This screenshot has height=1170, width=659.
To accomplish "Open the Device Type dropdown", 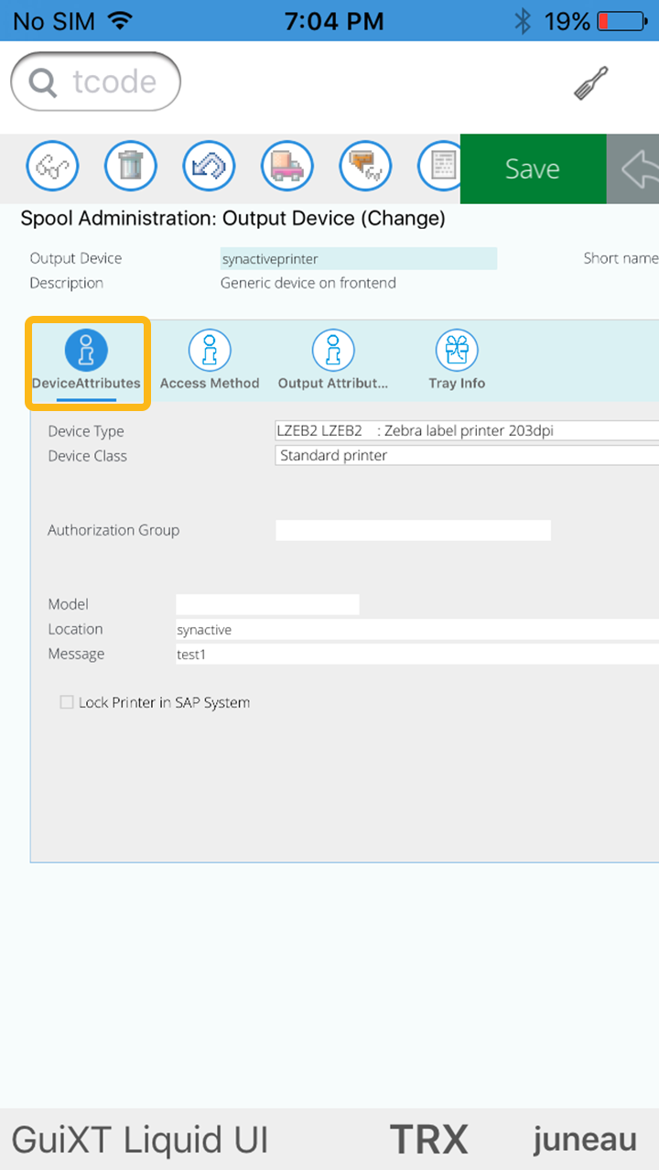I will pos(467,431).
